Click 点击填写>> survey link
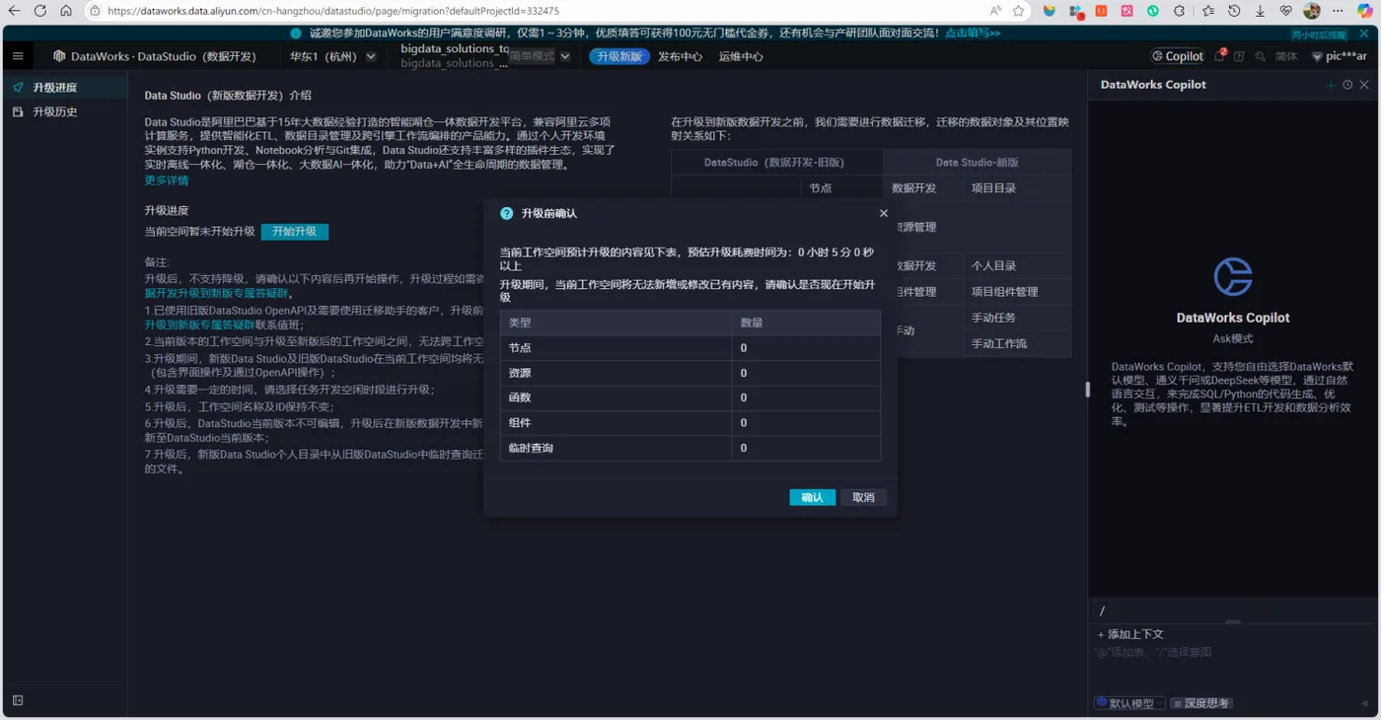Image resolution: width=1381 pixels, height=720 pixels. coord(973,33)
